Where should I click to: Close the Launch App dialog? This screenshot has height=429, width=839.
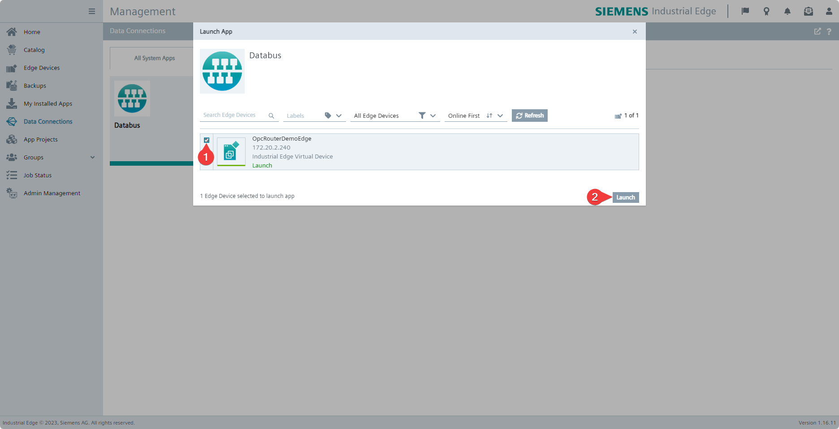(x=635, y=31)
